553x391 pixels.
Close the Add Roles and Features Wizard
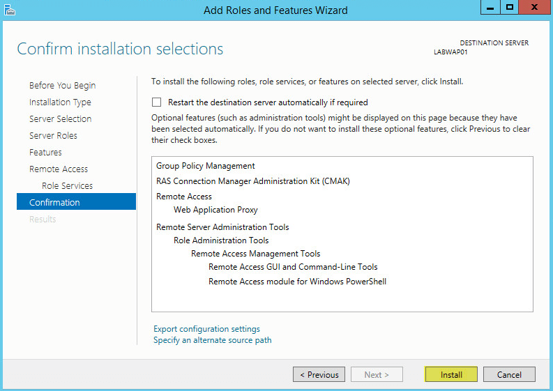tap(535, 8)
